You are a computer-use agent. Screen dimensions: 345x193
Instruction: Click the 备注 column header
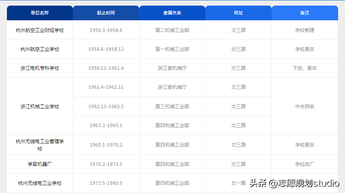305,13
